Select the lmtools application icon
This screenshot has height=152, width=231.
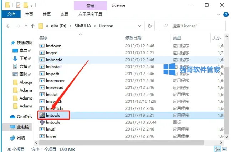coord(42,115)
